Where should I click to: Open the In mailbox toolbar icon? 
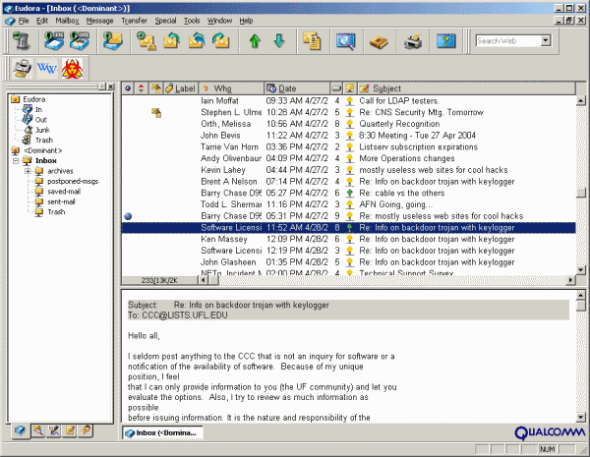[54, 40]
